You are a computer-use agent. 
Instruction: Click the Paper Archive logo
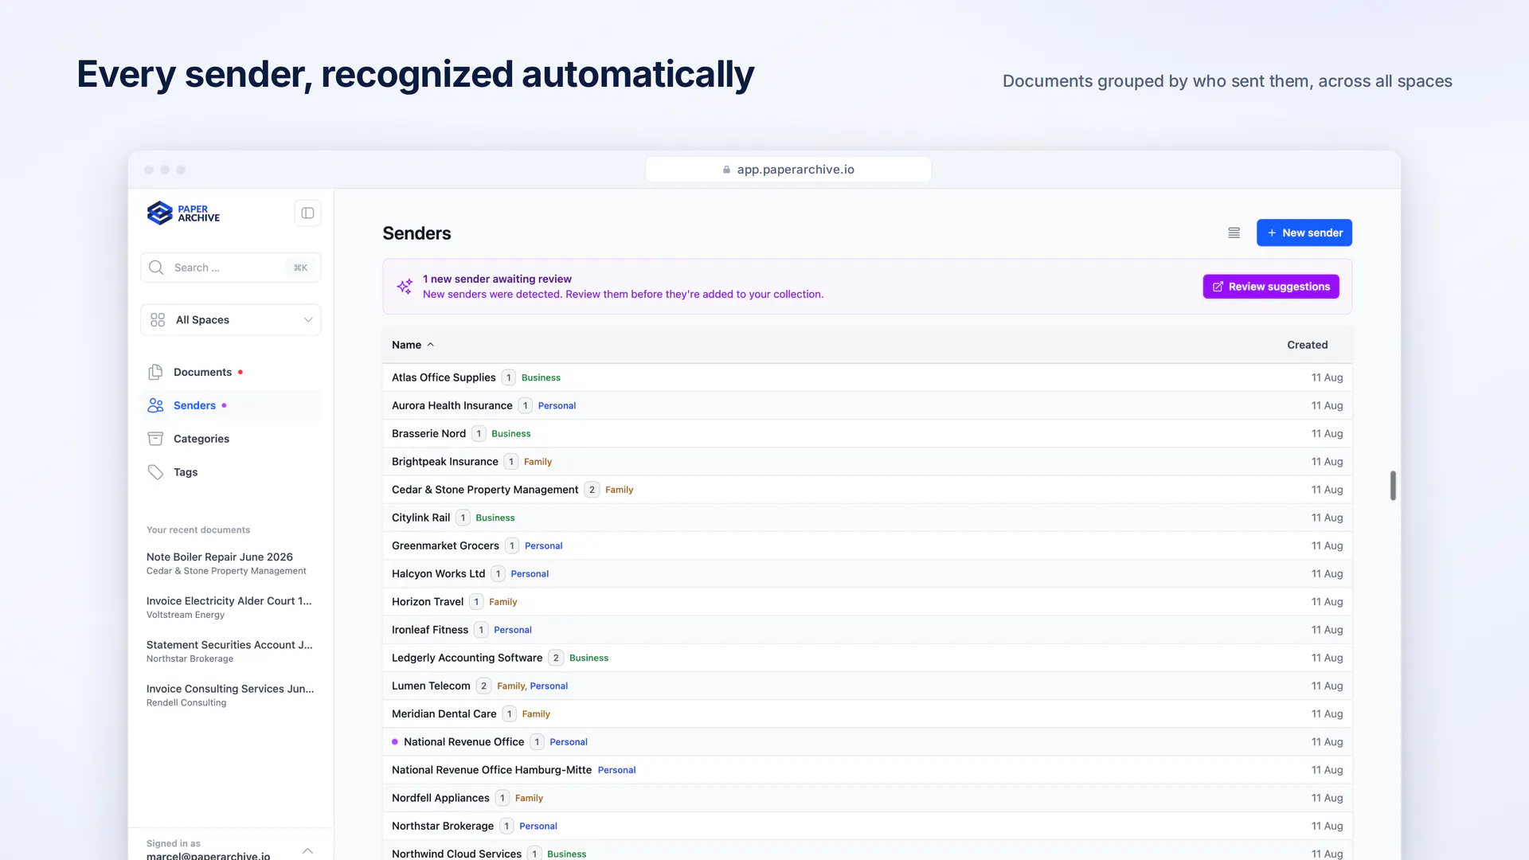pos(183,213)
